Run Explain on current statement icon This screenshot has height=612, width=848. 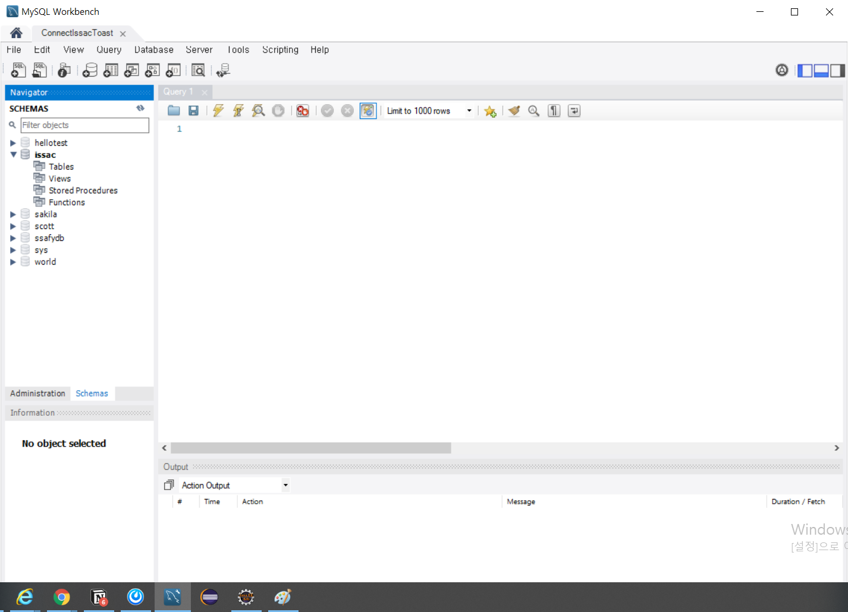(x=258, y=111)
